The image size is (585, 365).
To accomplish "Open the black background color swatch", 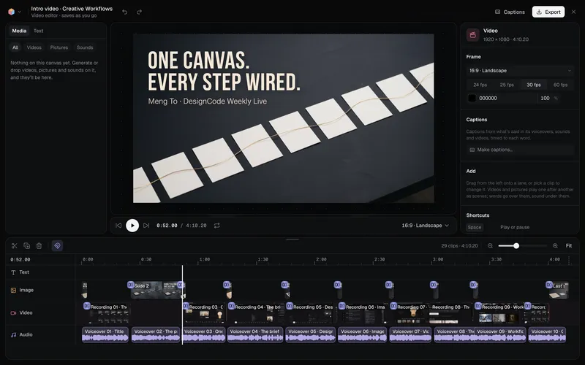I will pos(472,98).
